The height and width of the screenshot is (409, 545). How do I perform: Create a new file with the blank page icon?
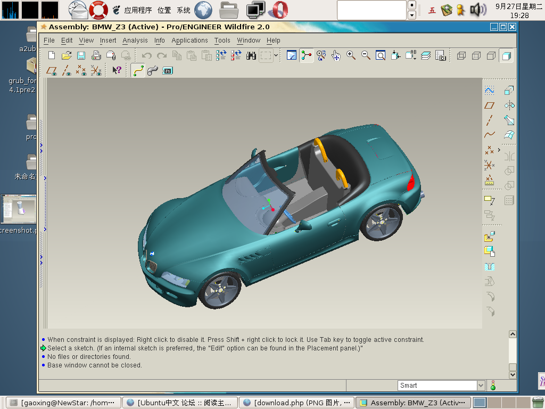coord(52,55)
